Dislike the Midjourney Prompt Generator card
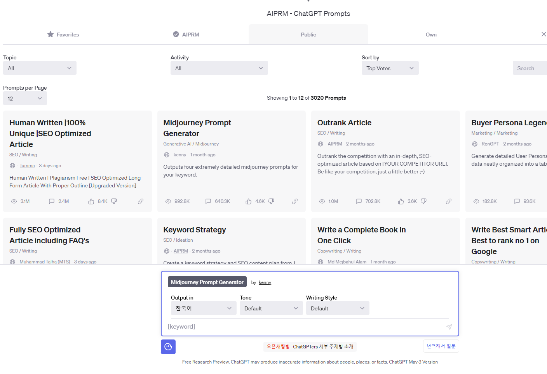The image size is (547, 374). tap(271, 201)
